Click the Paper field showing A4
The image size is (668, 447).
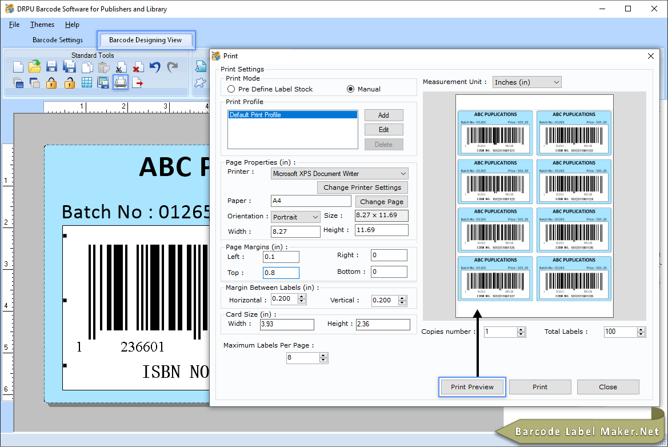tap(311, 201)
